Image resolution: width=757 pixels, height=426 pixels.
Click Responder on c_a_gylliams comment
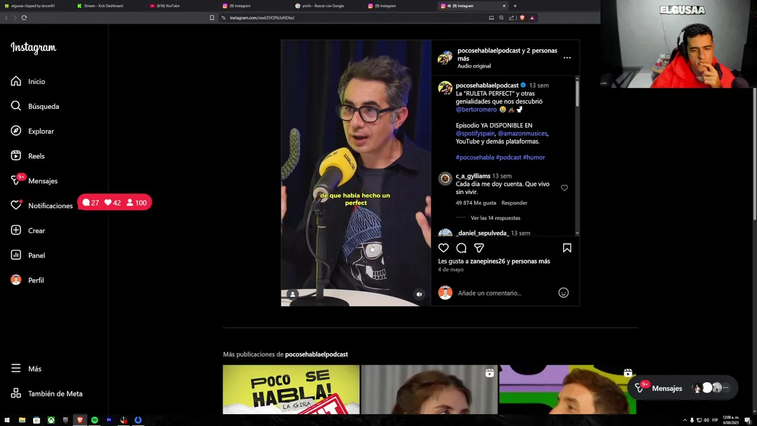(515, 203)
